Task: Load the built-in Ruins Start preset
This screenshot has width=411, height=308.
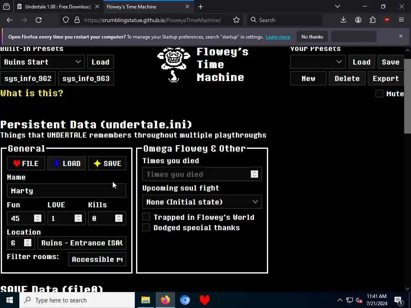Action: point(100,62)
